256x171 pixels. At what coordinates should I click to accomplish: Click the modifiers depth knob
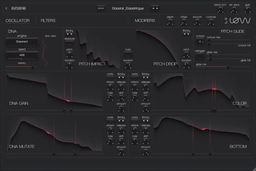click(x=170, y=22)
